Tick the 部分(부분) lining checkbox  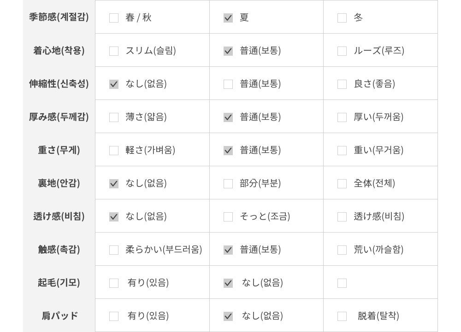point(228,184)
